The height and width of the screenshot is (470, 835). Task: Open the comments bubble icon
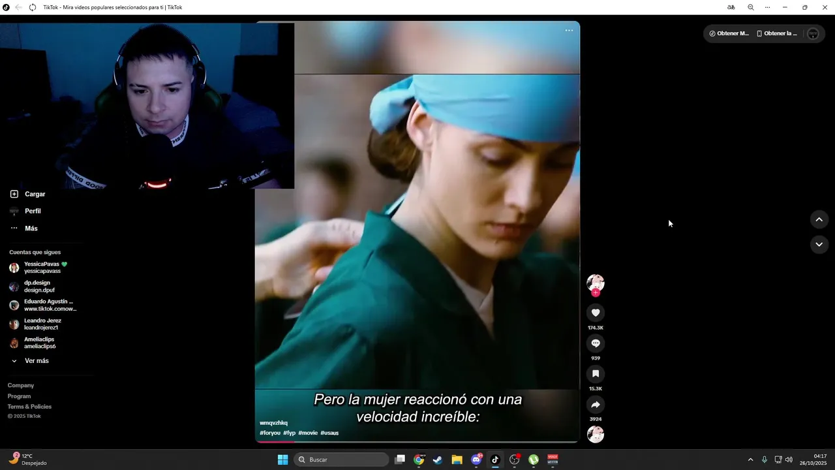coord(596,343)
